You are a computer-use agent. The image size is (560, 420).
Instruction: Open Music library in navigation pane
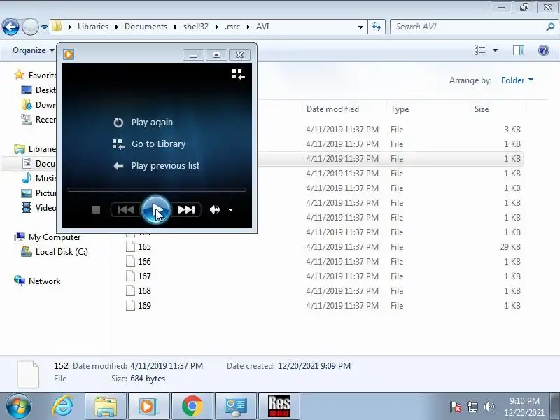click(x=38, y=178)
